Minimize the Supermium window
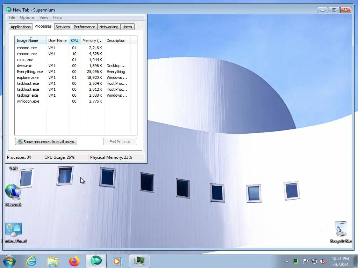 tap(322, 10)
